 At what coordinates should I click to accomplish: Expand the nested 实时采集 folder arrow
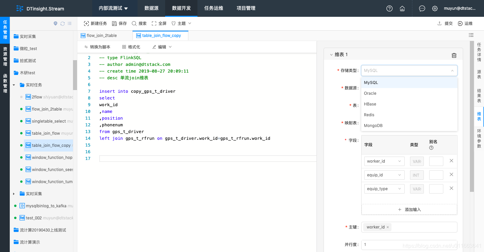tap(14, 194)
